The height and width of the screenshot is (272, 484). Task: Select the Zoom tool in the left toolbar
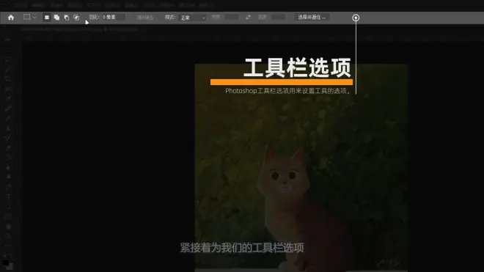(x=8, y=236)
